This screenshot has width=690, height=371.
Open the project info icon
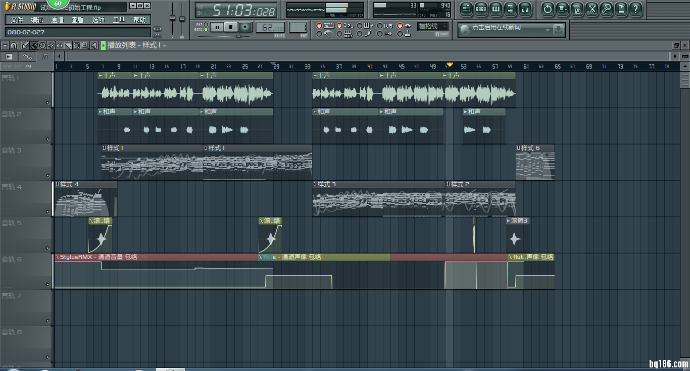pyautogui.click(x=621, y=9)
